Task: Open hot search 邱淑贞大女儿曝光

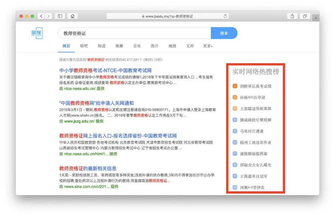Action: 256,165
